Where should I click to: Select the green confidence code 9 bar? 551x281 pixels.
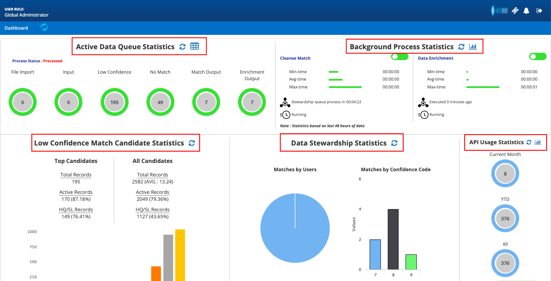411,262
